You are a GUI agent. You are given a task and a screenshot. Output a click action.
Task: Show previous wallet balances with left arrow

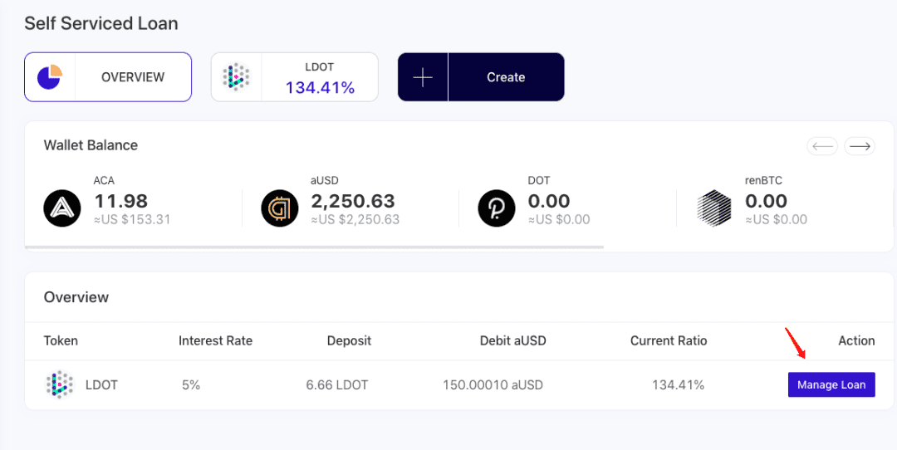point(822,146)
